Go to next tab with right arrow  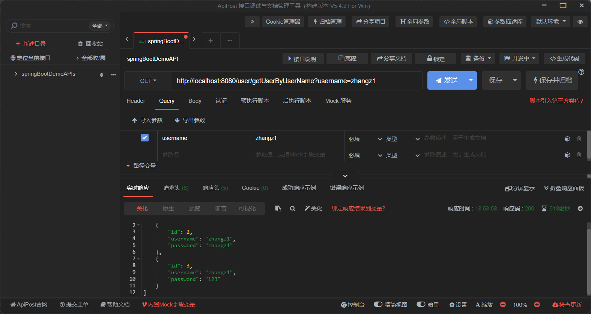coord(194,39)
